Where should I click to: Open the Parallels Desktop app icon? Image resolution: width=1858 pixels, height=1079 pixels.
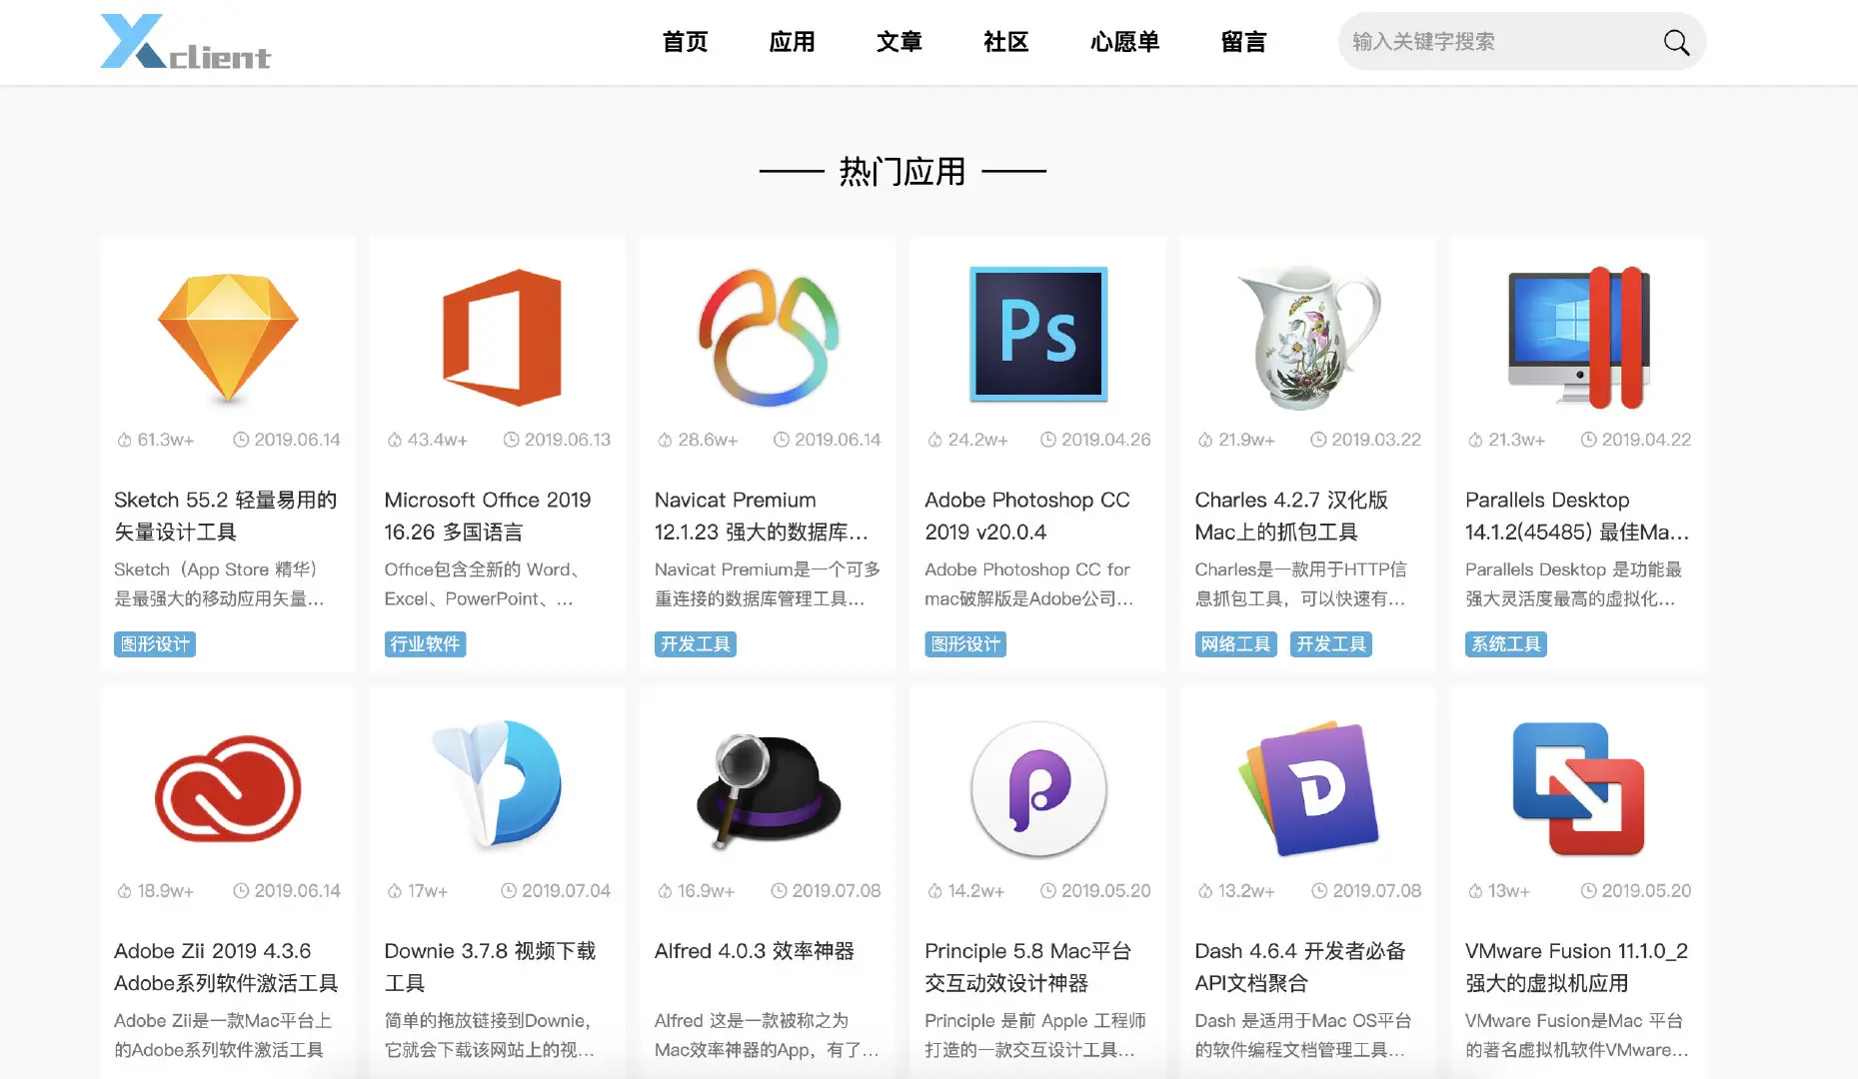pyautogui.click(x=1579, y=338)
